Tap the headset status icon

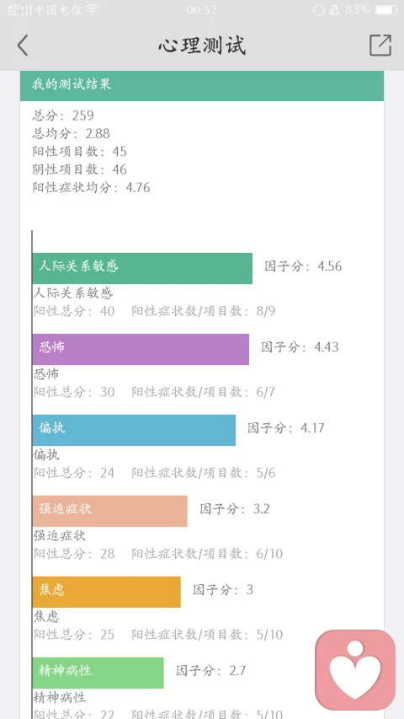(319, 10)
